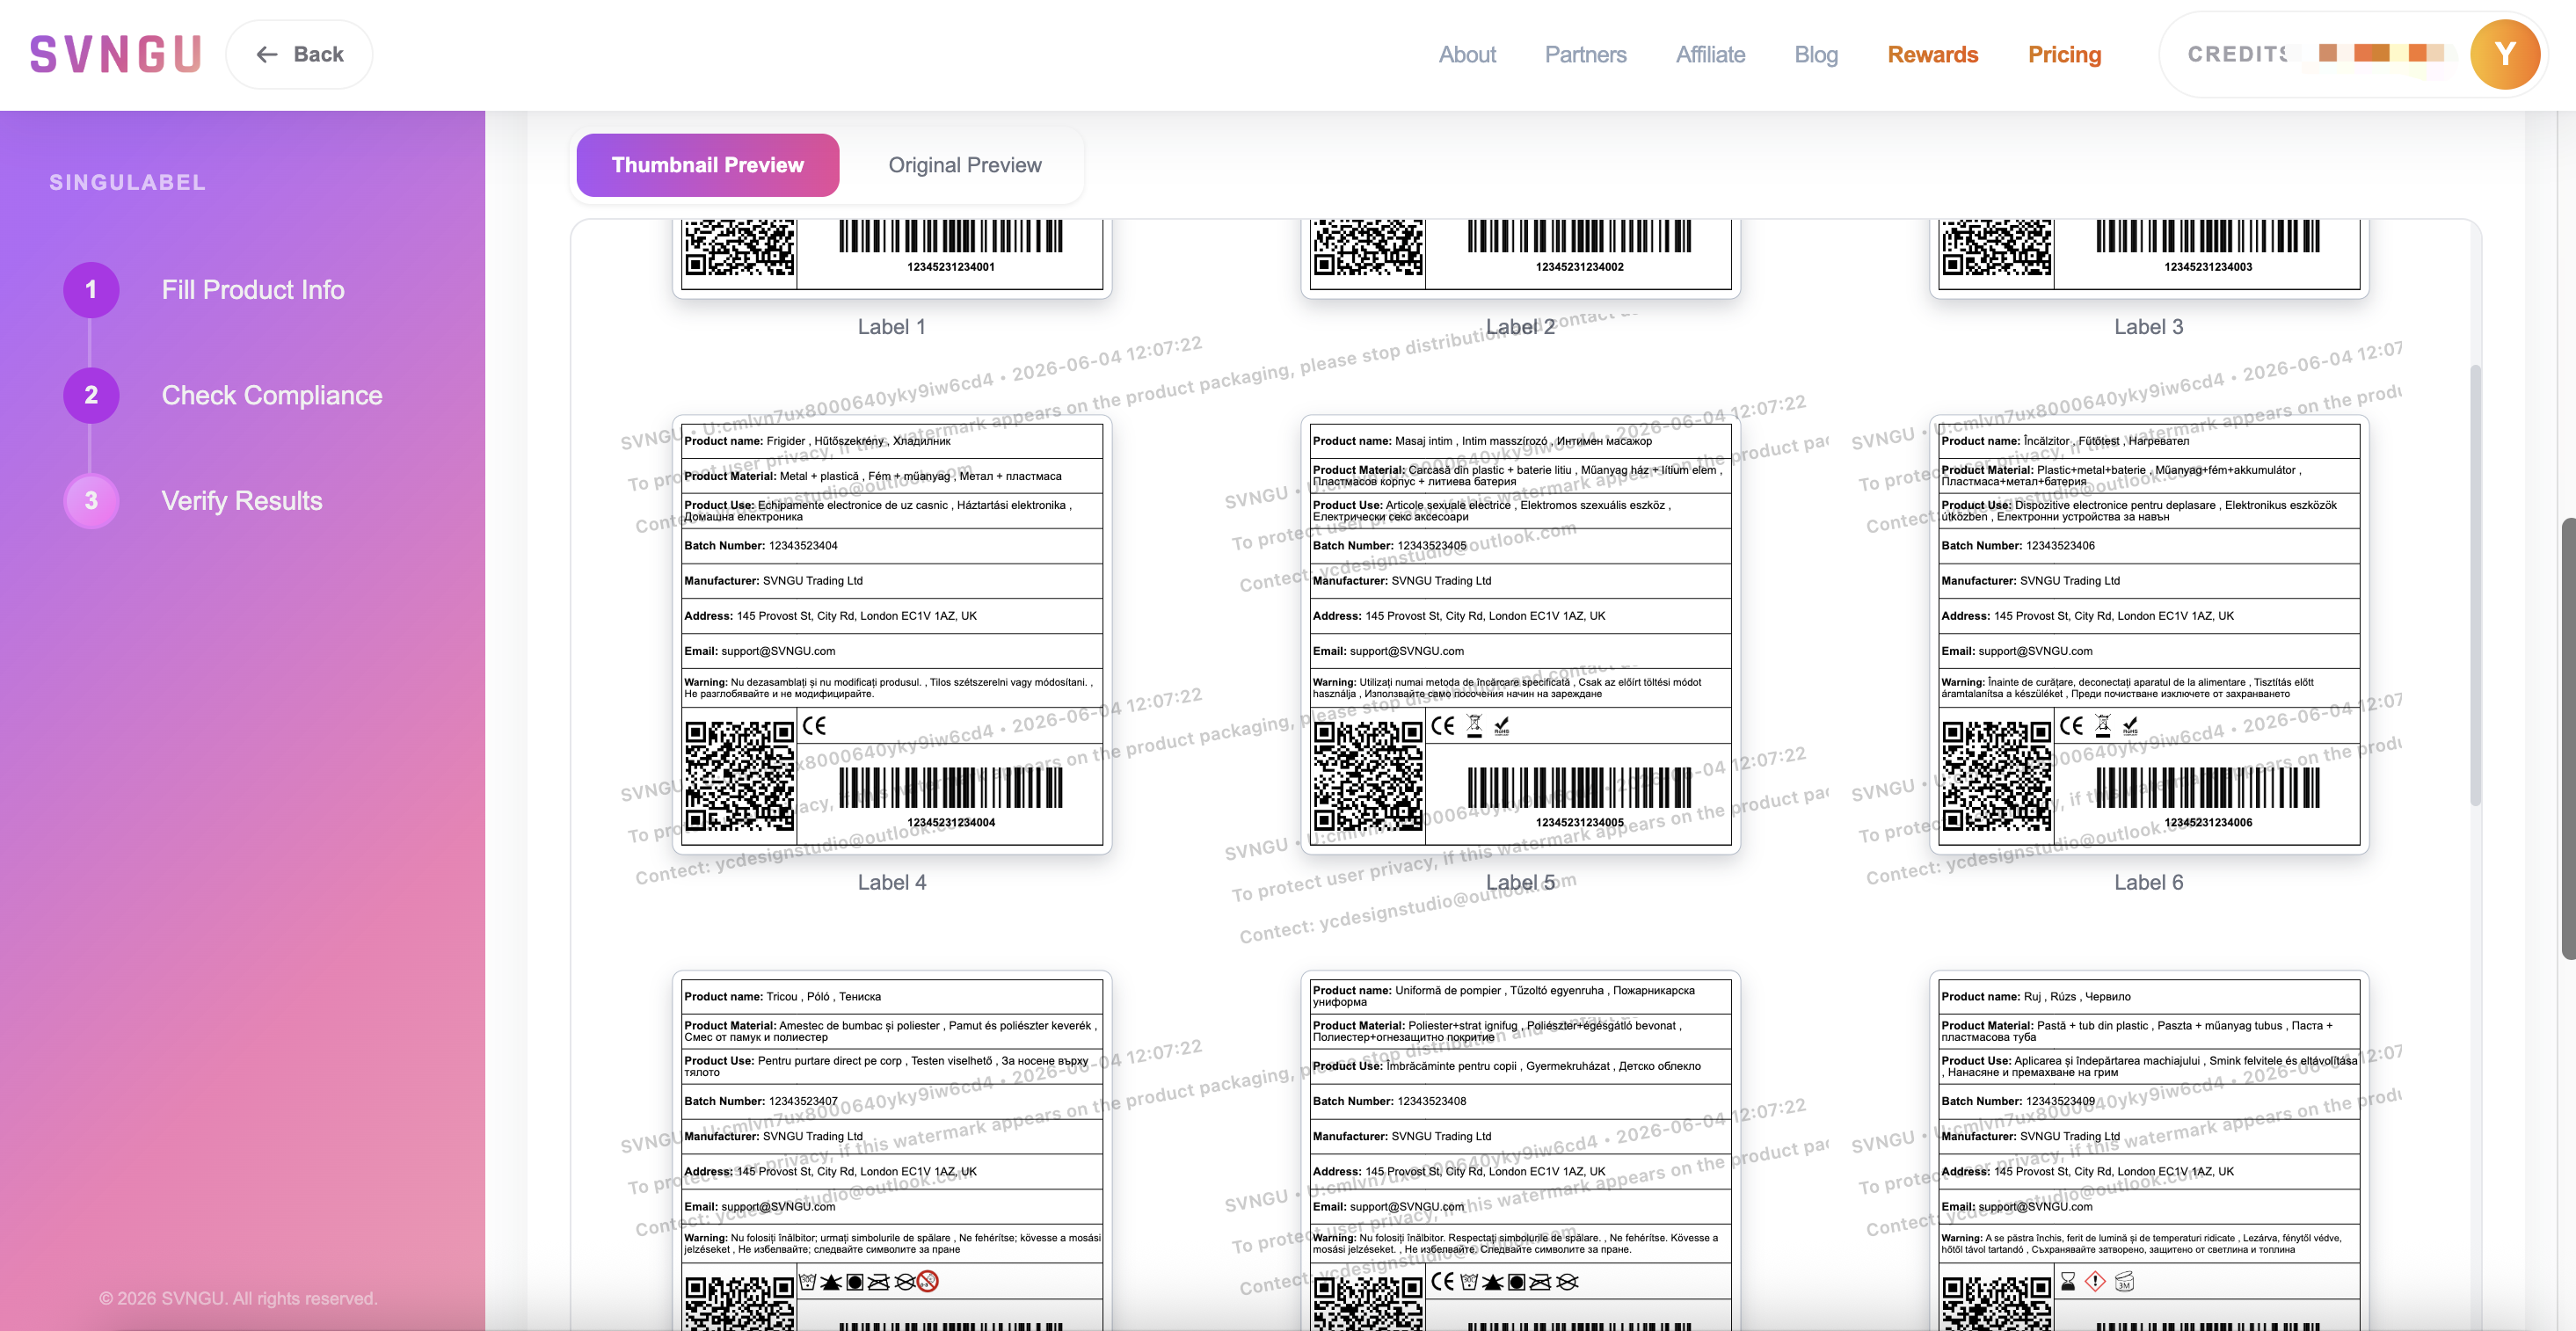The width and height of the screenshot is (2576, 1331).
Task: Open Label 4 Frigider thumbnail
Action: [x=892, y=635]
